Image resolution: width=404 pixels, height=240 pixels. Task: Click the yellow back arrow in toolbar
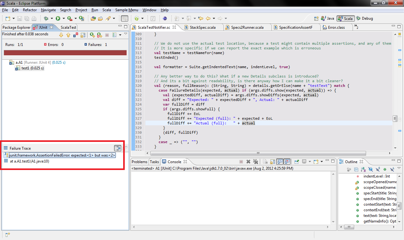coord(208,18)
